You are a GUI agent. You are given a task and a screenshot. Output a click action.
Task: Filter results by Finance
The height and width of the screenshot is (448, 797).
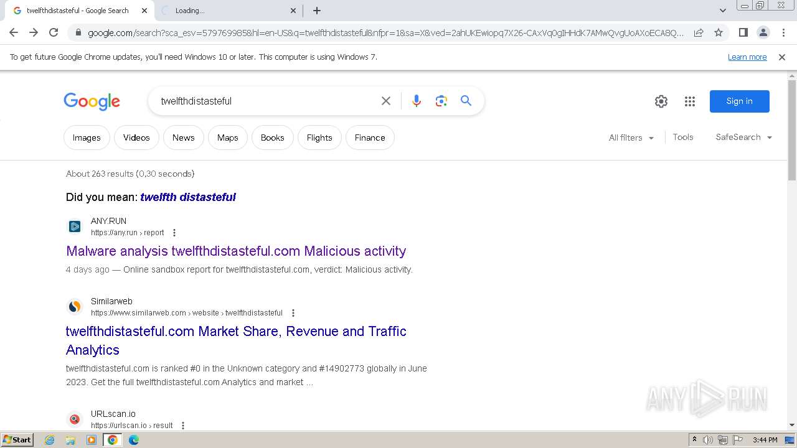[x=370, y=138]
